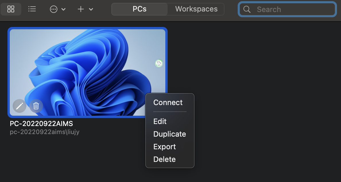The image size is (341, 182).
Task: Select Connect in the context menu
Action: click(x=168, y=102)
